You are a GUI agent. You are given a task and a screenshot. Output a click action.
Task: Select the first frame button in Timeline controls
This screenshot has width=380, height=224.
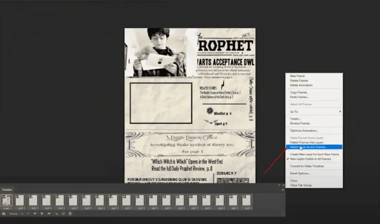point(28,214)
